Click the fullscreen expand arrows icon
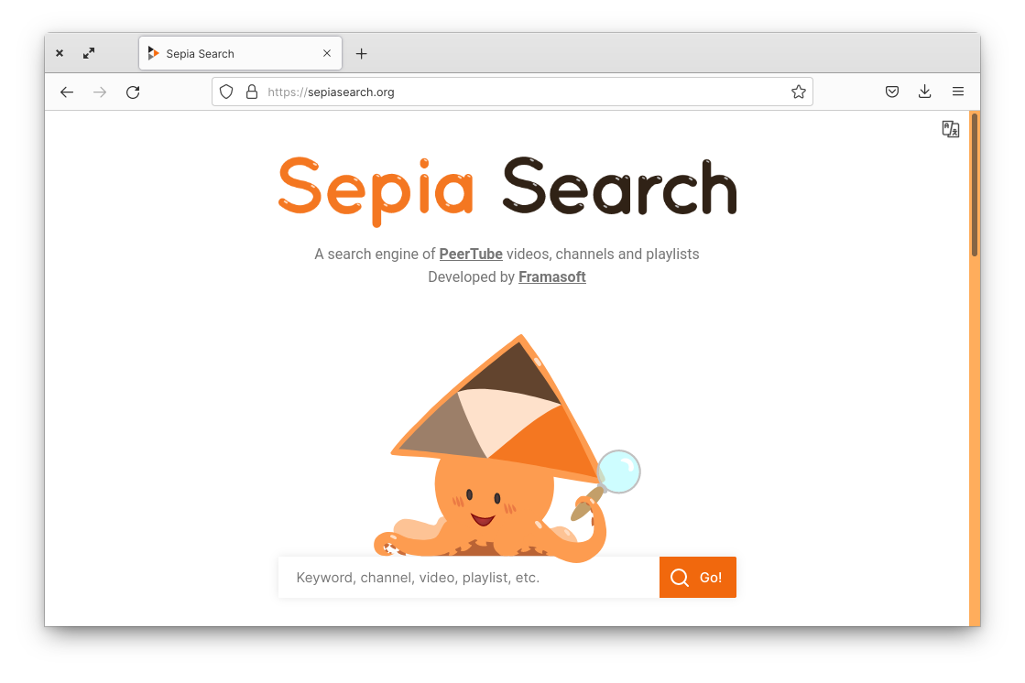Image resolution: width=1025 pixels, height=683 pixels. [89, 53]
